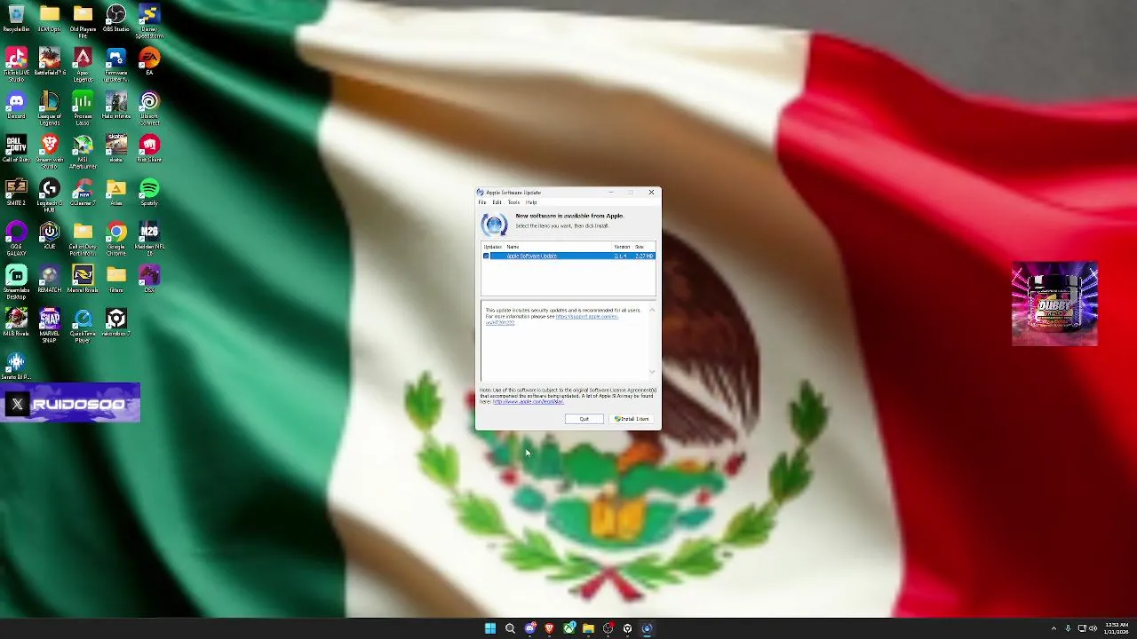Open Riot Client shortcut
Image resolution: width=1137 pixels, height=639 pixels.
[149, 148]
